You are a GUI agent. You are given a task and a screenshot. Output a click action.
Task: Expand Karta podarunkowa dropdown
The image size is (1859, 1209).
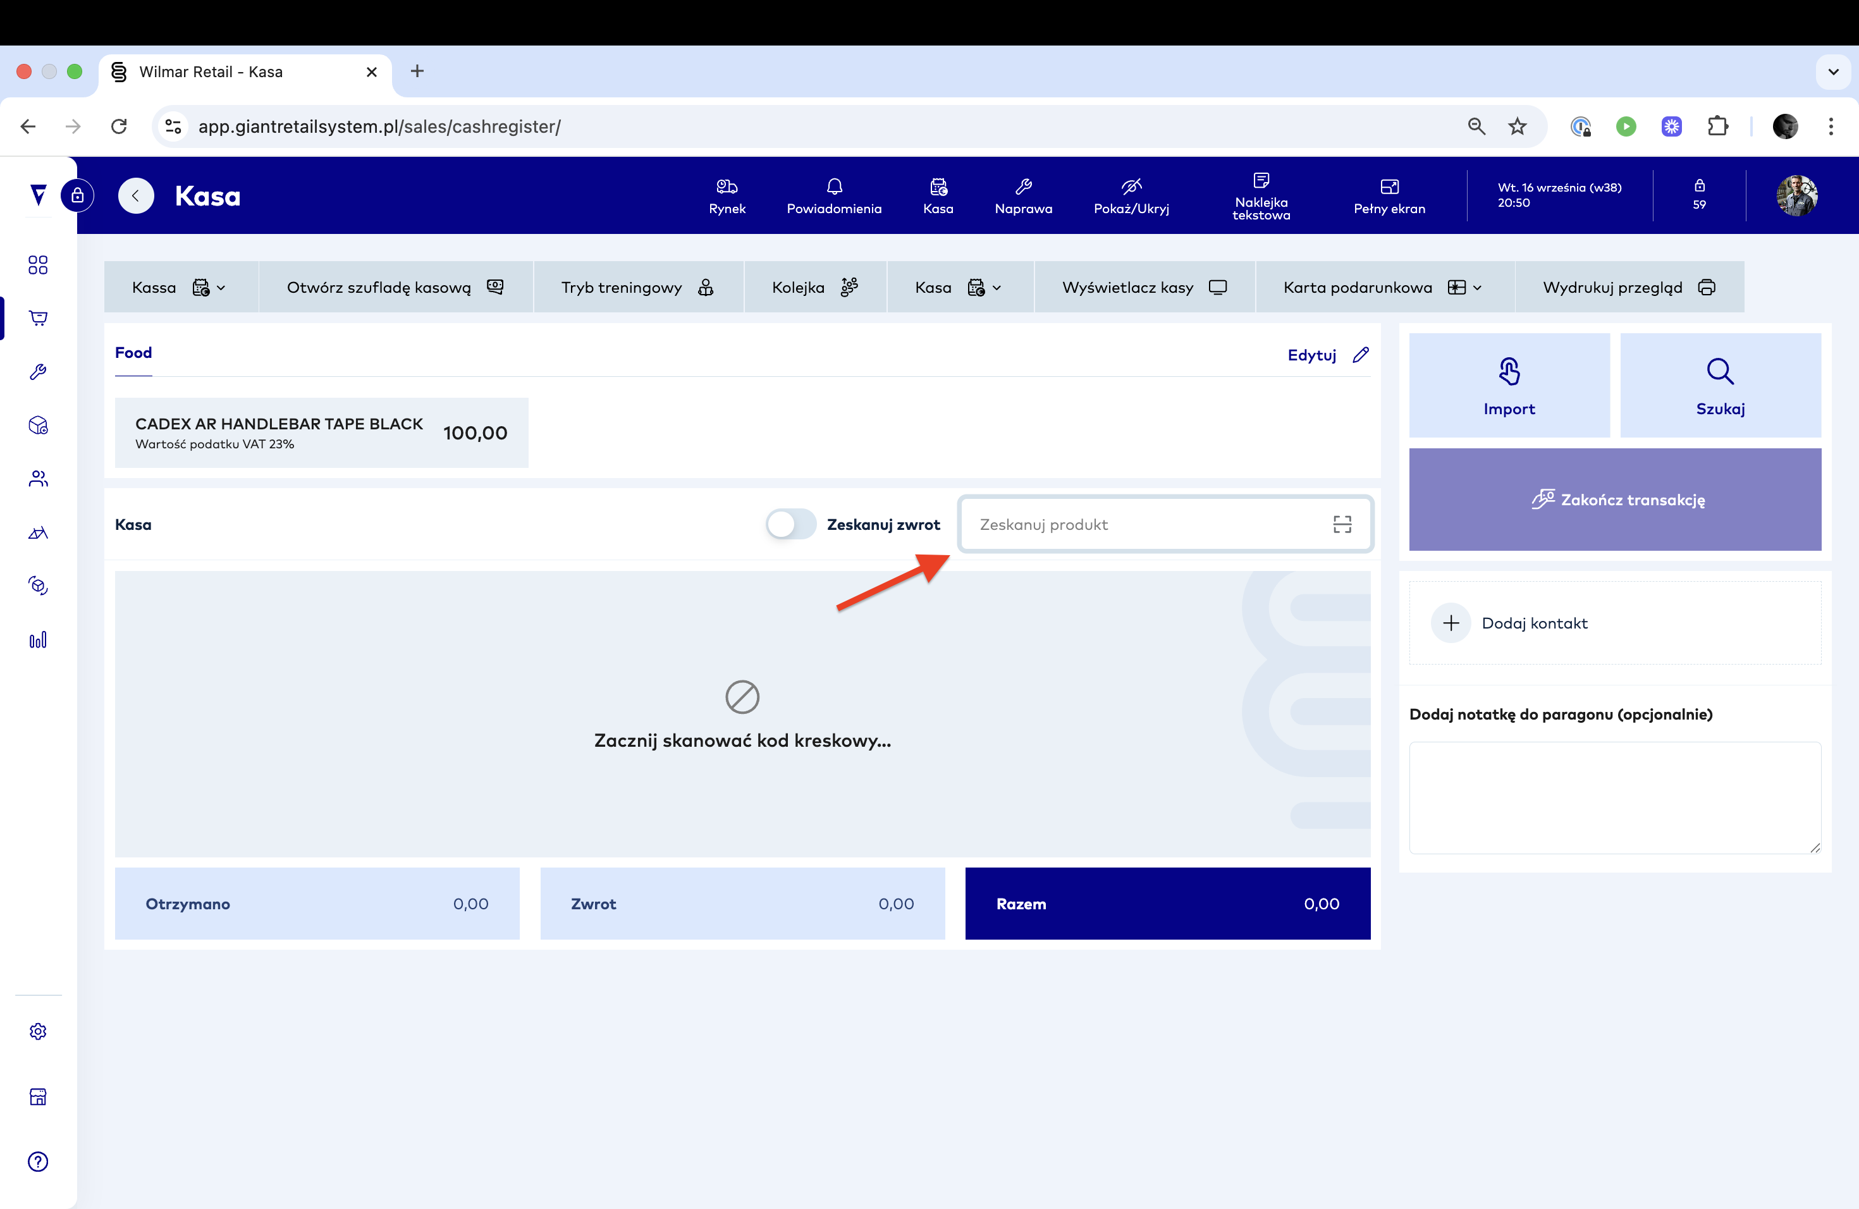[1384, 286]
